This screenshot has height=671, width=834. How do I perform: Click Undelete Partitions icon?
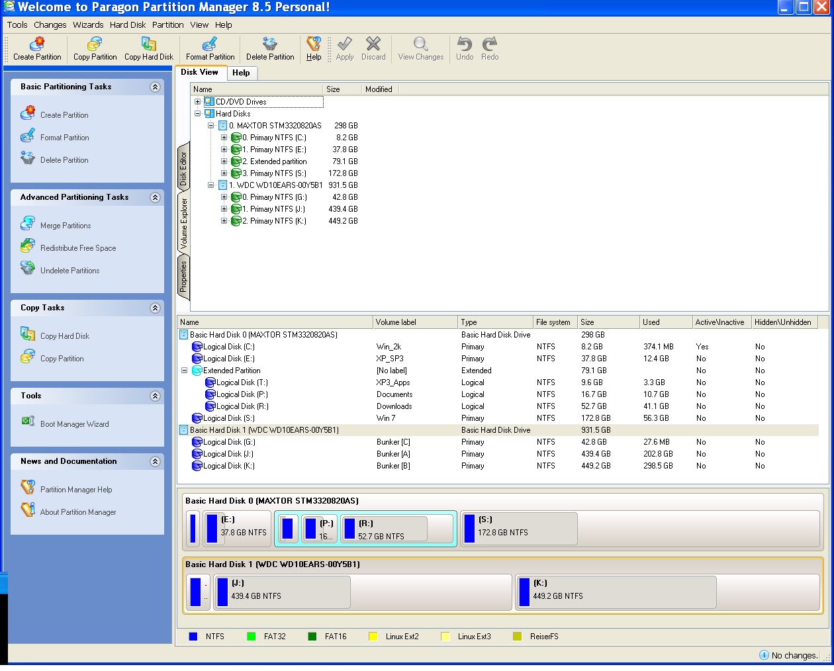28,269
